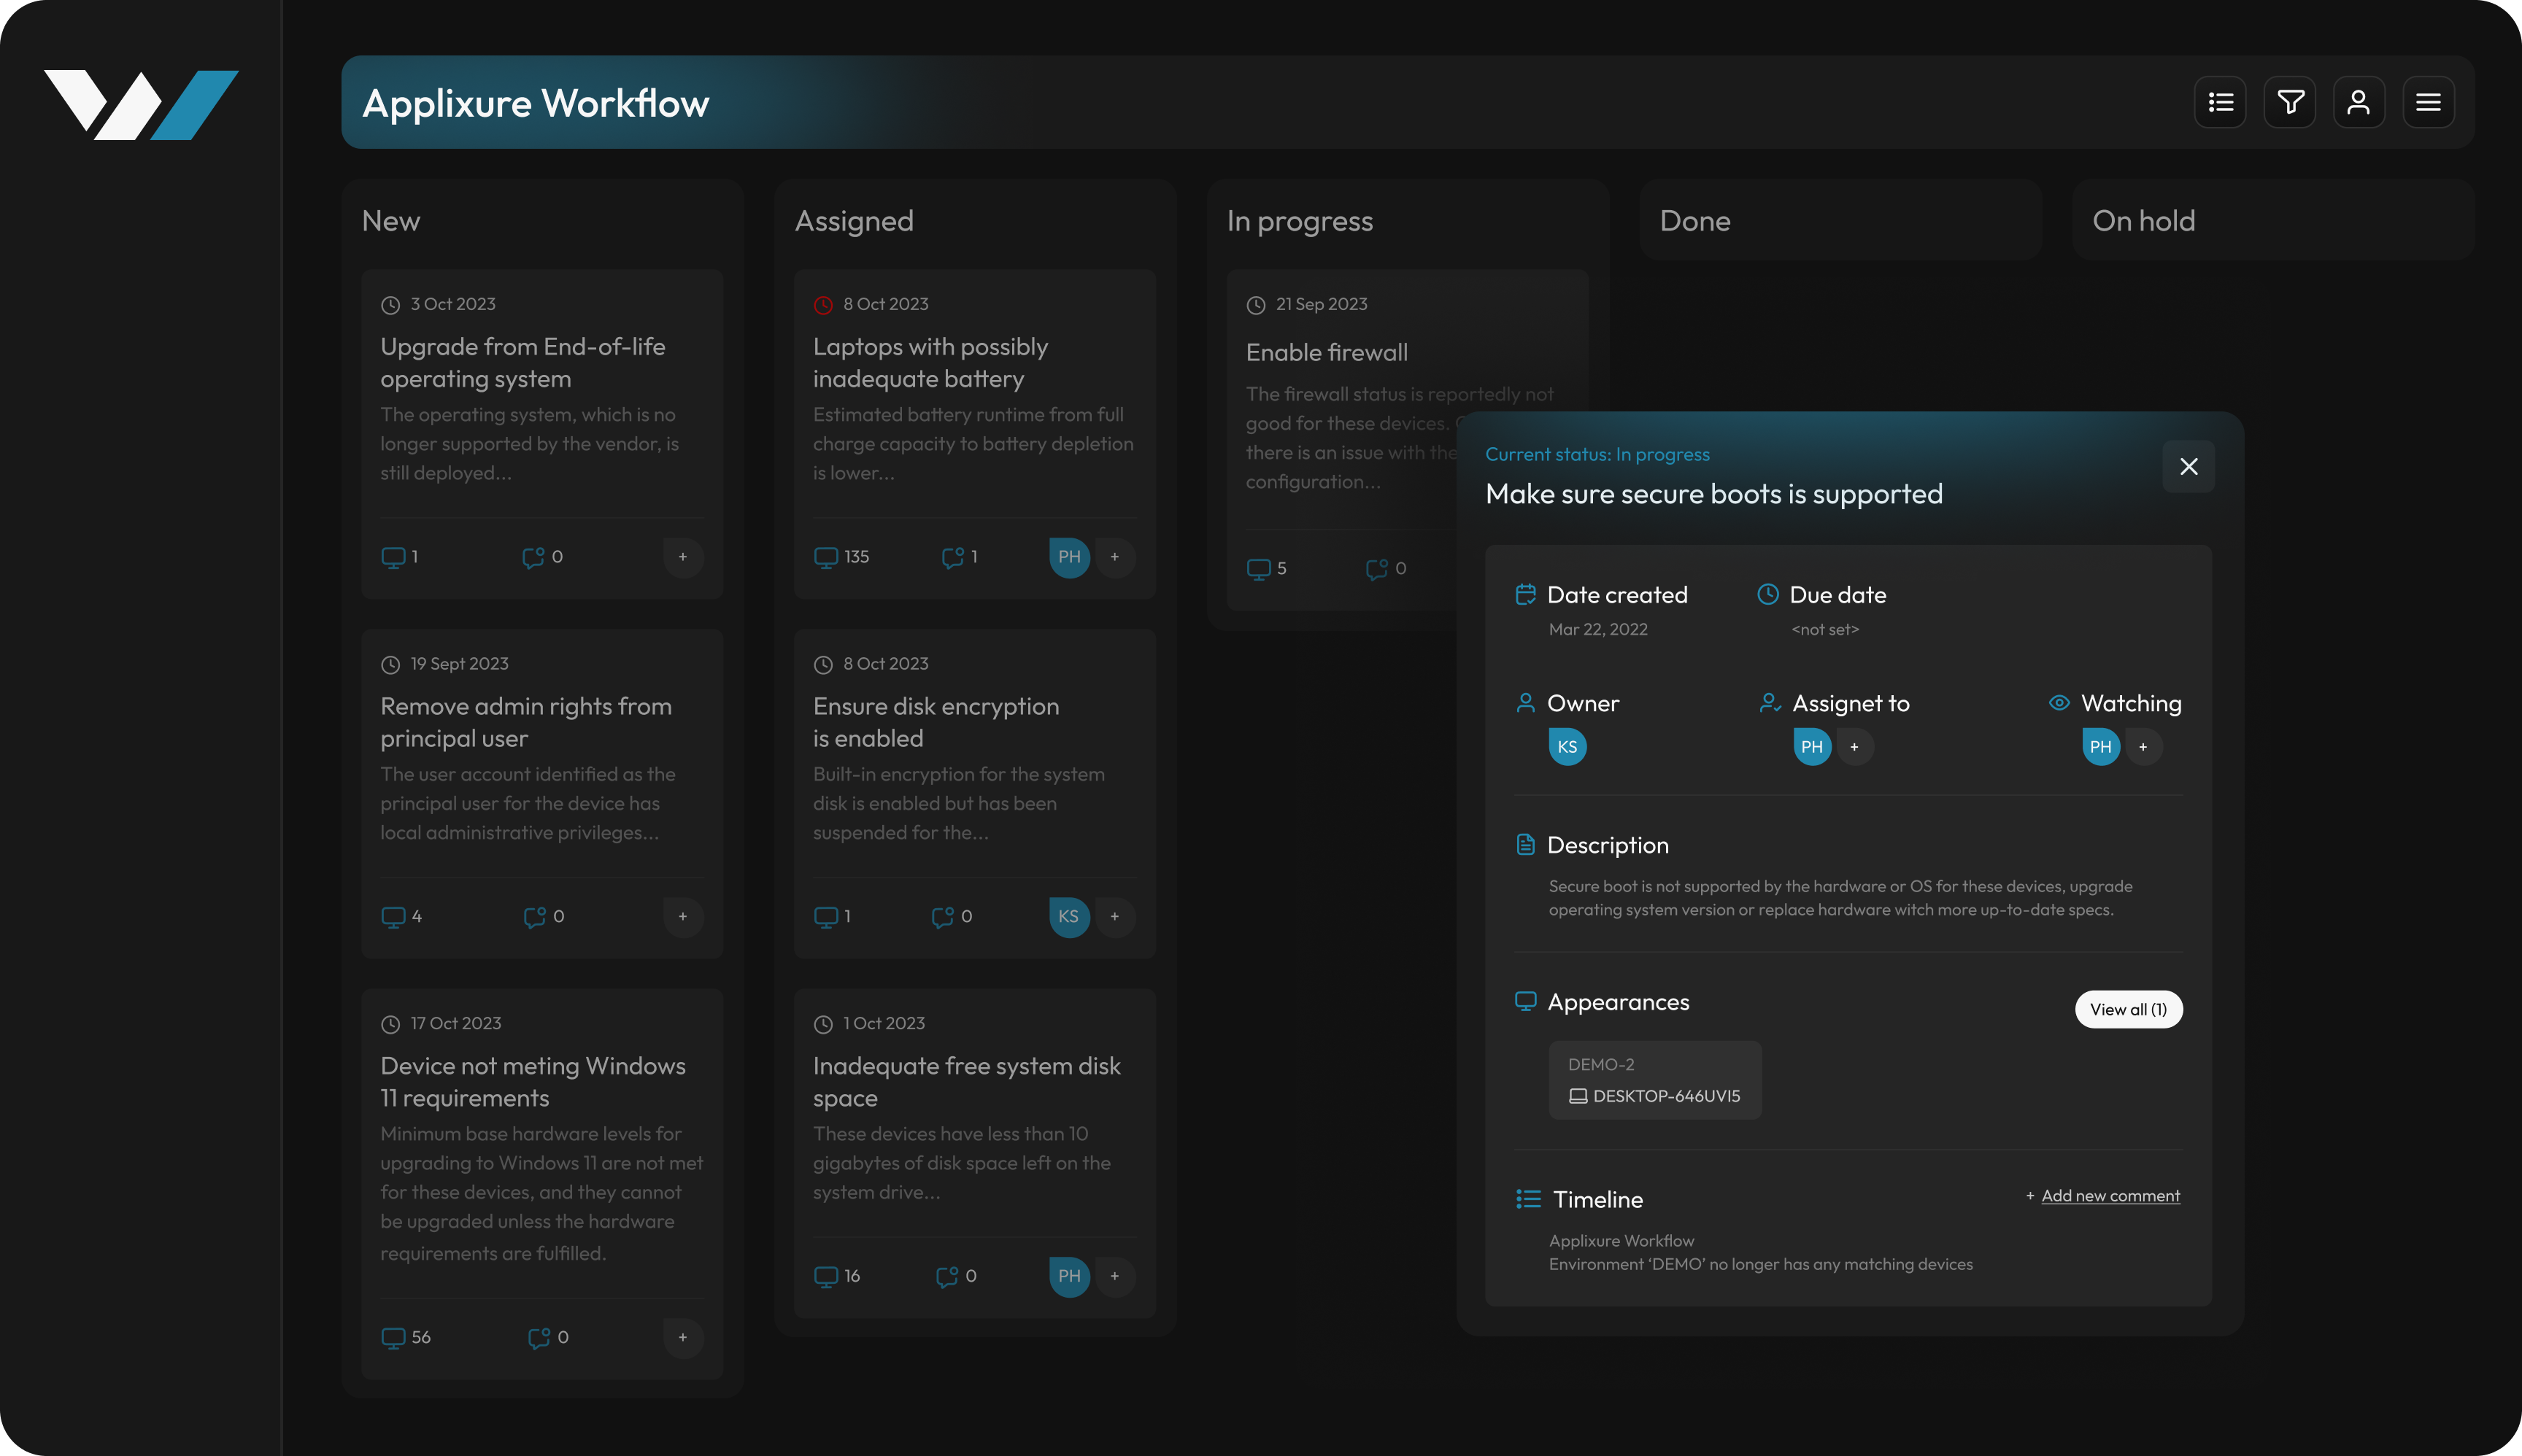The height and width of the screenshot is (1456, 2522).
Task: Click the Applixure logo in sidebar
Action: pos(141,105)
